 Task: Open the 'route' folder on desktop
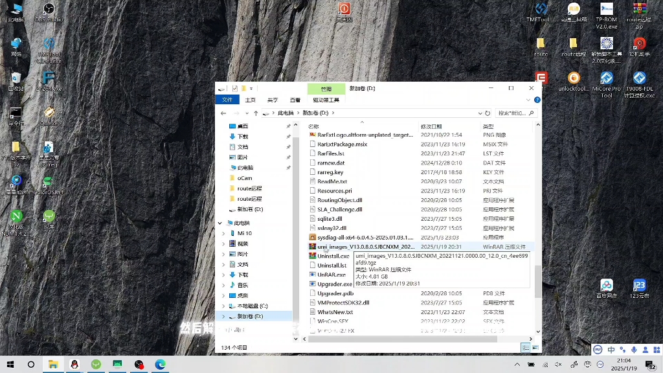coord(541,47)
